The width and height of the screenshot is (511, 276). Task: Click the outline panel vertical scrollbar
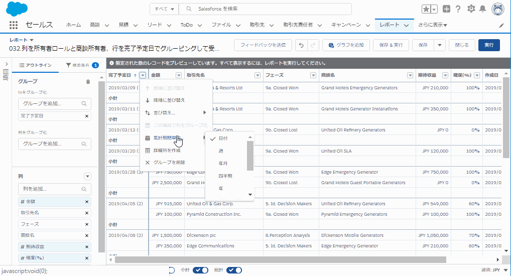tap(101, 167)
